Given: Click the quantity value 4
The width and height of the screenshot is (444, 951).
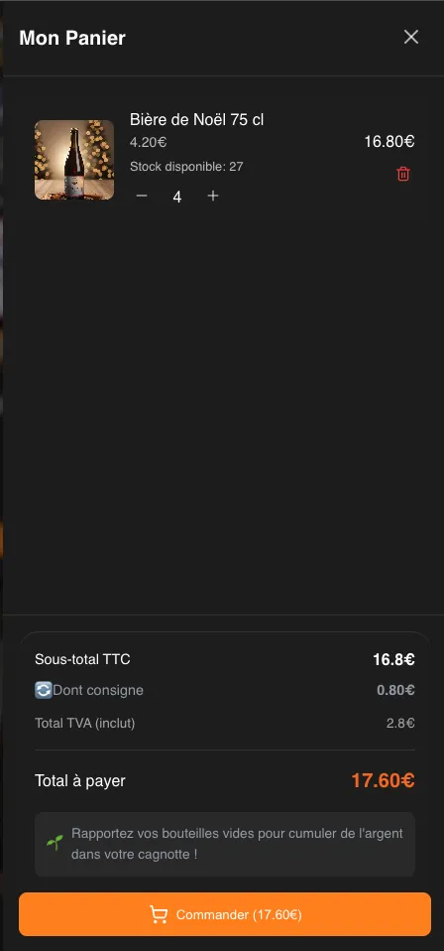Looking at the screenshot, I should coord(176,197).
